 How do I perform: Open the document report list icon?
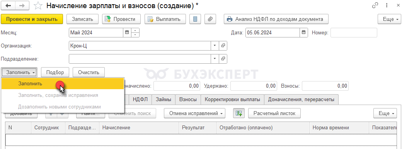click(195, 19)
